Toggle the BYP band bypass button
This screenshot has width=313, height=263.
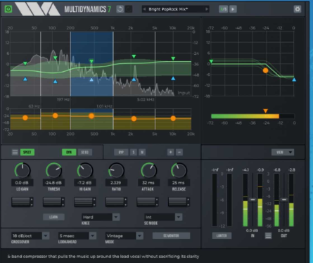click(x=121, y=152)
